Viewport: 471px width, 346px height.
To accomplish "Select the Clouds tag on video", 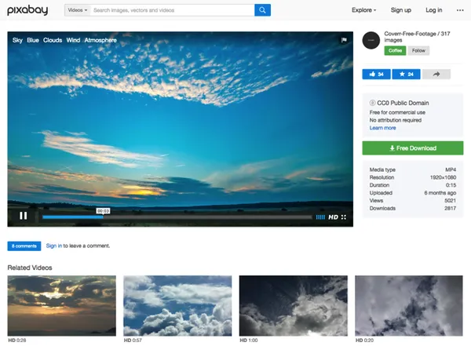I will [53, 40].
